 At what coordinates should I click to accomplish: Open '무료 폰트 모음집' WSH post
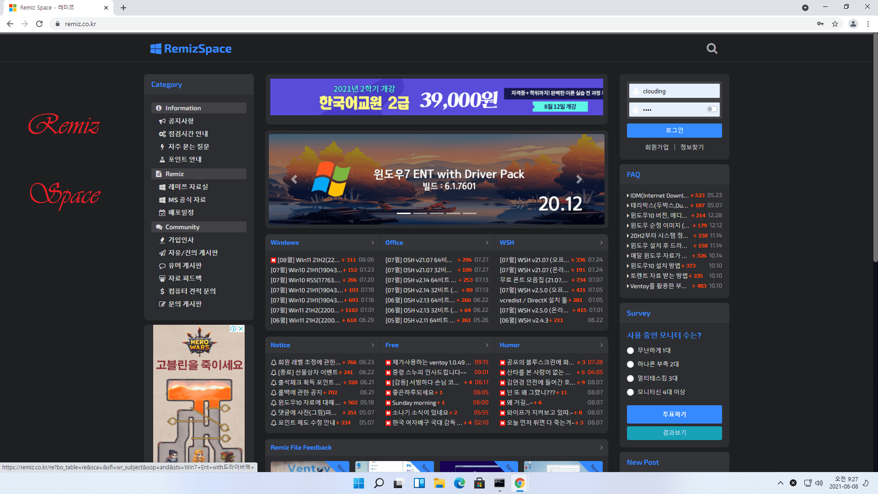tap(533, 280)
